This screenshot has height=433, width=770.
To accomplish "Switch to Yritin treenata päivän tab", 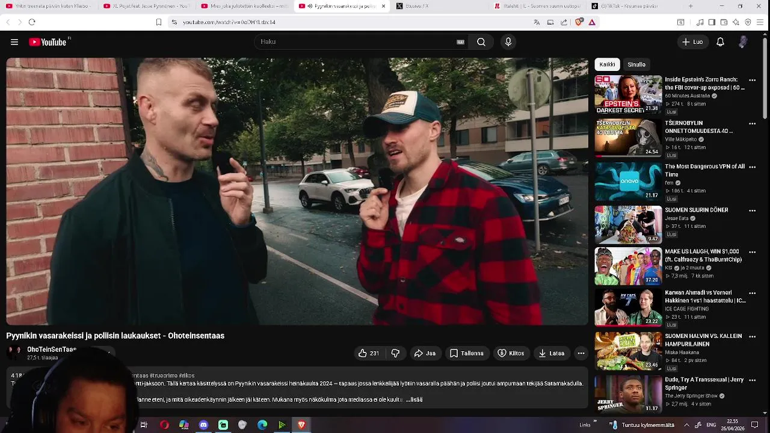I will click(x=48, y=6).
